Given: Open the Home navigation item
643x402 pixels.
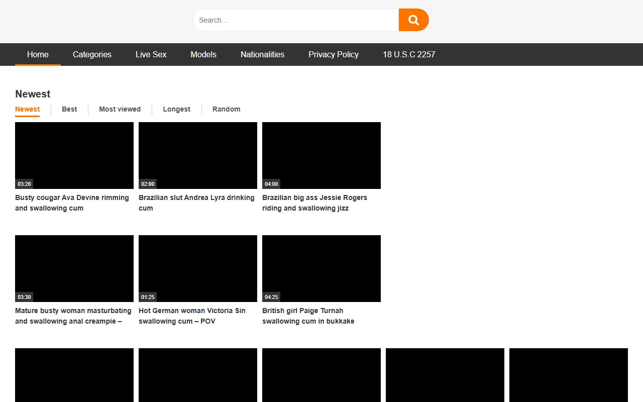Looking at the screenshot, I should [x=38, y=54].
